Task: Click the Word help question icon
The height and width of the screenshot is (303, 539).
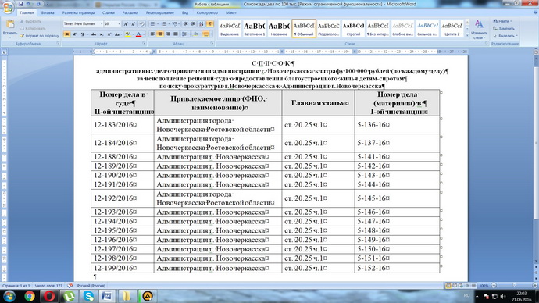Action: [535, 12]
